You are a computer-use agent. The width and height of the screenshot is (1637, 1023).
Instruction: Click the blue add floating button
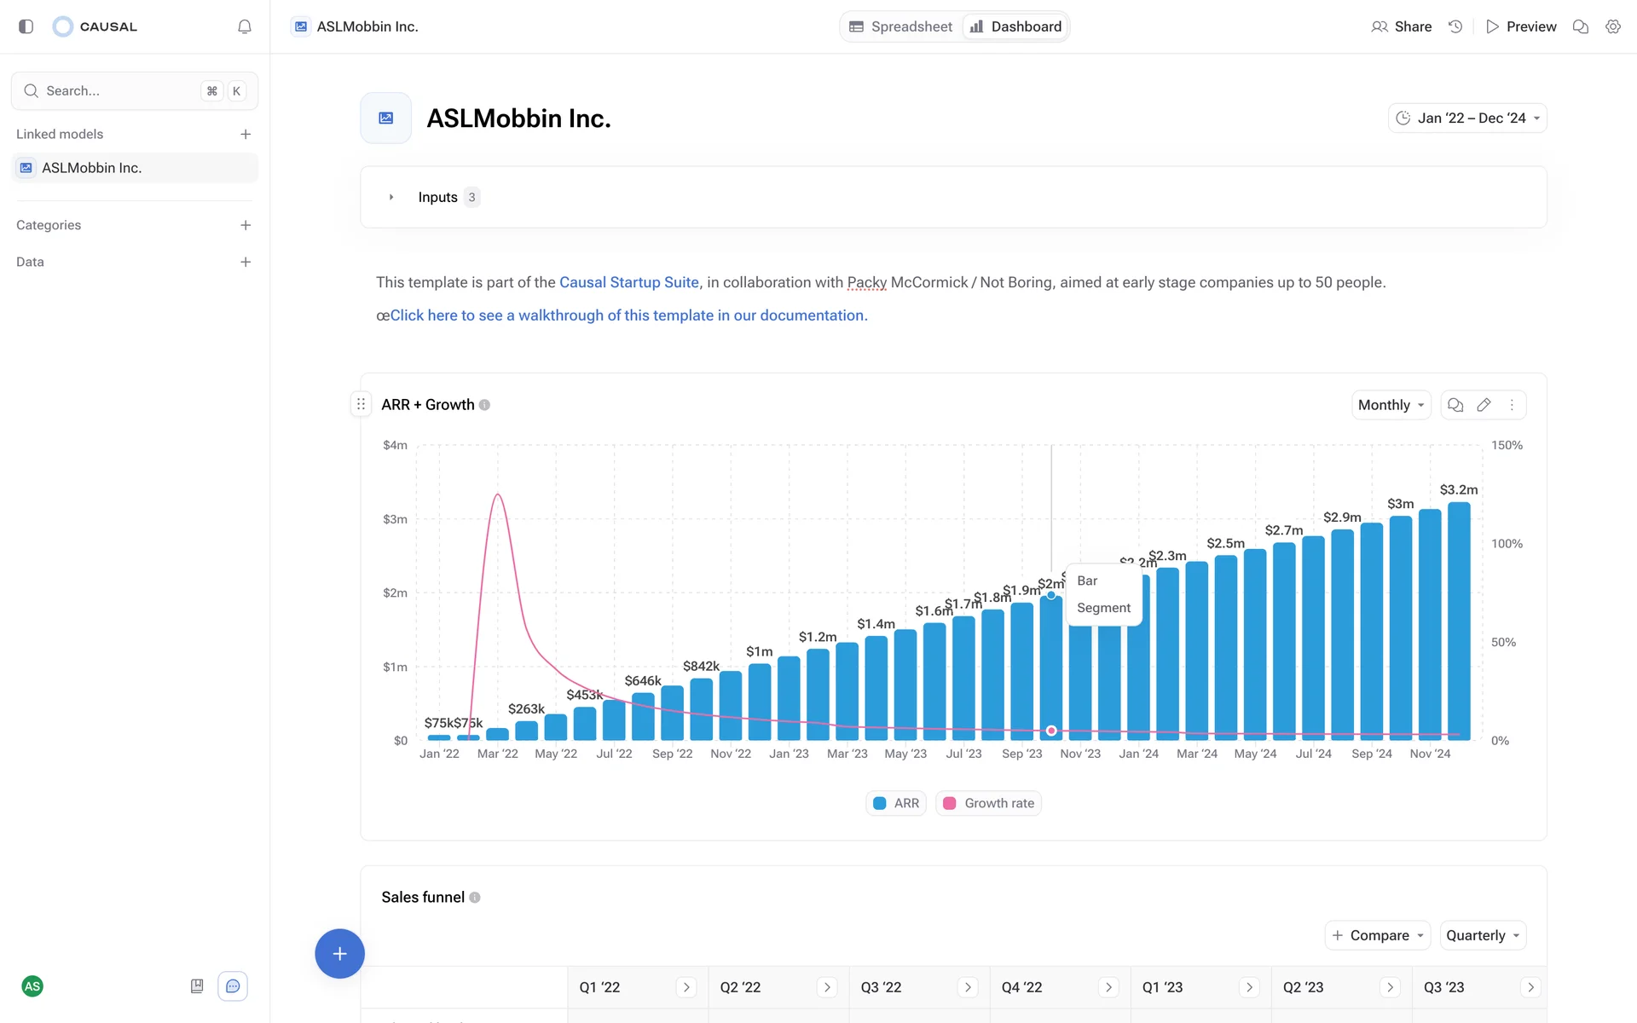[339, 953]
